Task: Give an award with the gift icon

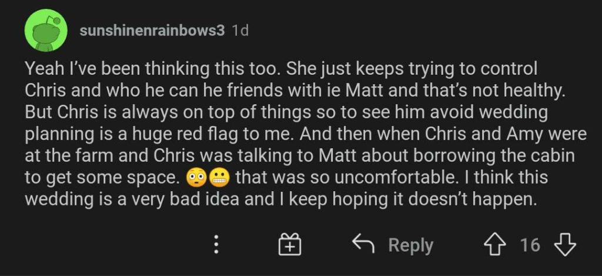Action: [x=289, y=244]
